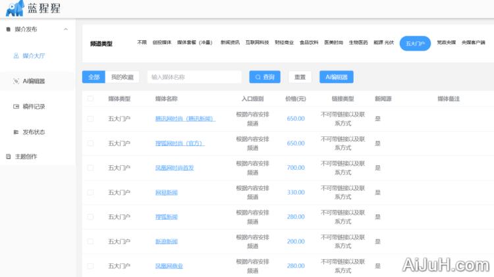Click the blue Ai编辑器 button
The height and width of the screenshot is (277, 494).
(x=337, y=77)
